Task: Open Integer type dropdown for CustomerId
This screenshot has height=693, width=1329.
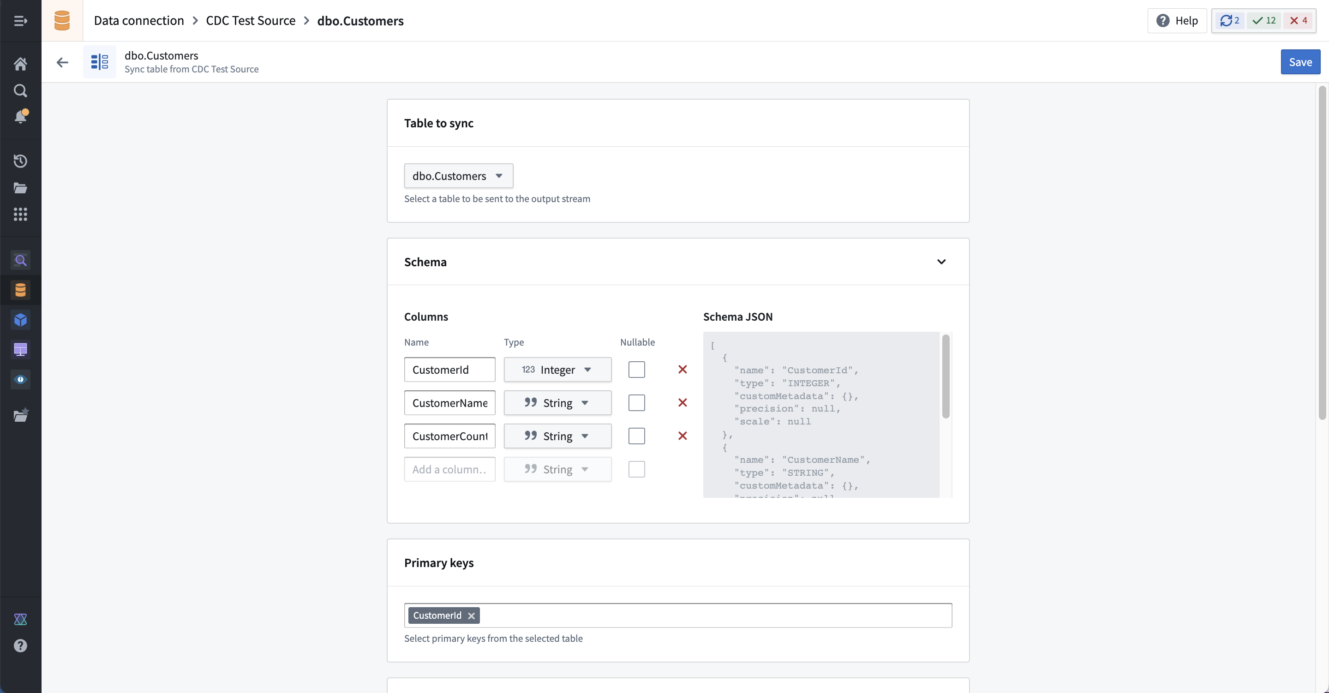Action: [x=558, y=370]
